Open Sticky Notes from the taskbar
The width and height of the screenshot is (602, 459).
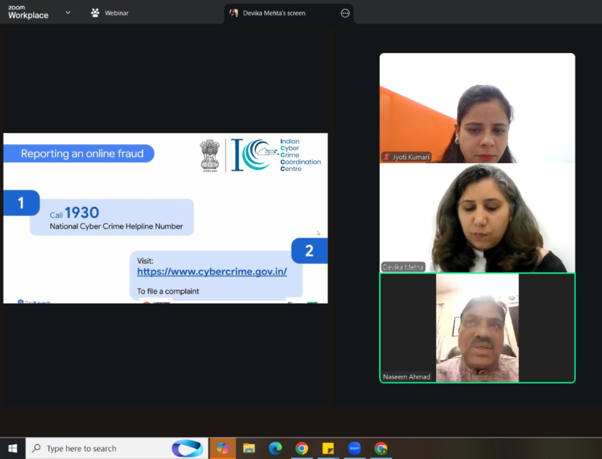point(328,448)
